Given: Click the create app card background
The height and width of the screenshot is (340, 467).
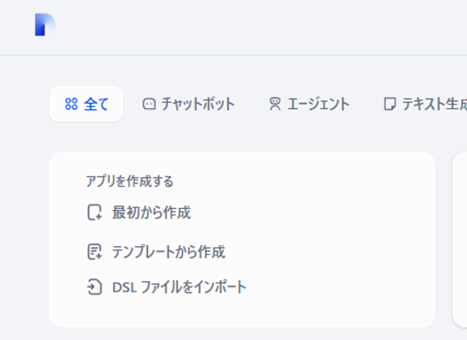Looking at the screenshot, I should pos(328,238).
